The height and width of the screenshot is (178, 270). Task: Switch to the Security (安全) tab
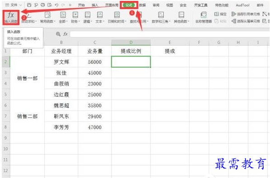click(x=183, y=5)
